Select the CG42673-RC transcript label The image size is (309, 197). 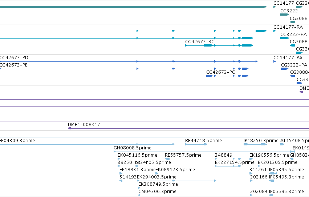click(x=200, y=42)
